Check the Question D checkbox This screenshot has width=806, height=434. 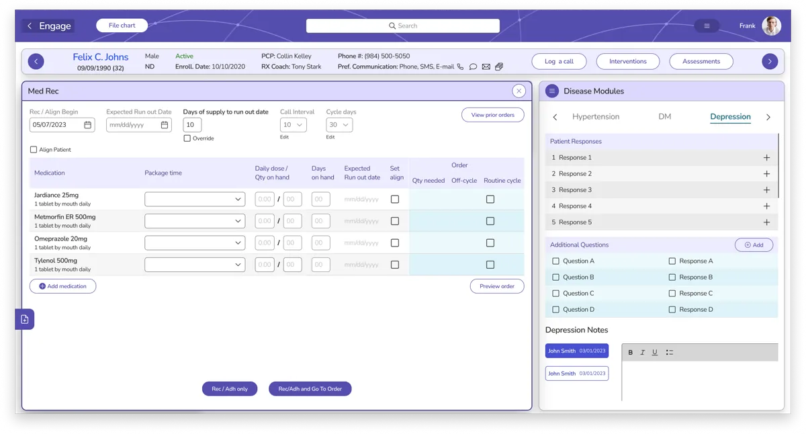tap(555, 310)
